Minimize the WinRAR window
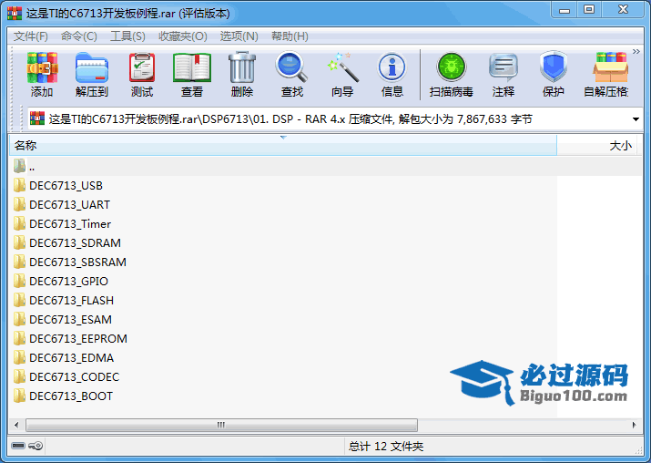This screenshot has height=463, width=651. point(565,10)
